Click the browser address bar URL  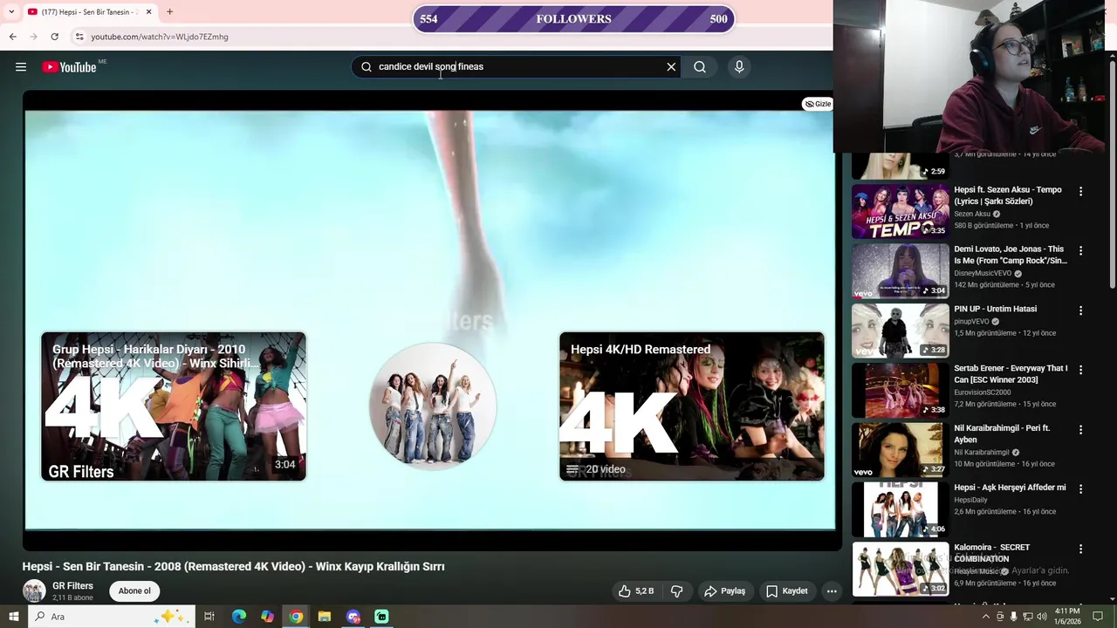point(160,37)
